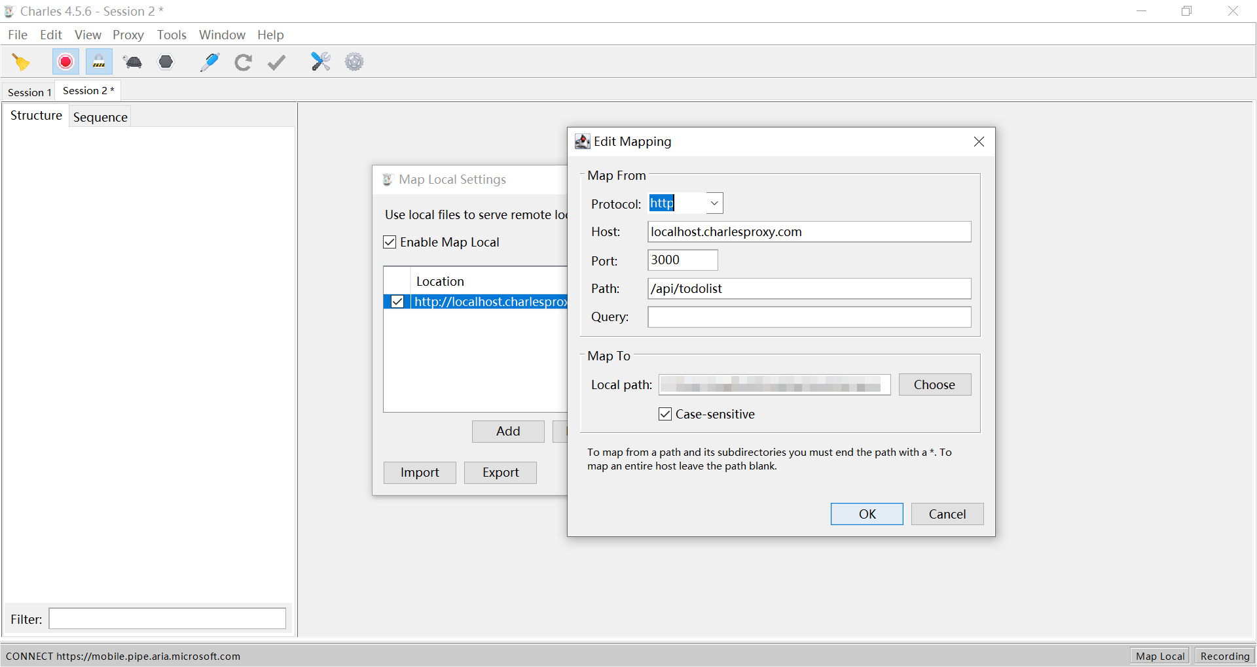The height and width of the screenshot is (667, 1257).
Task: Toggle the red Recording button in toolbar
Action: [x=65, y=62]
